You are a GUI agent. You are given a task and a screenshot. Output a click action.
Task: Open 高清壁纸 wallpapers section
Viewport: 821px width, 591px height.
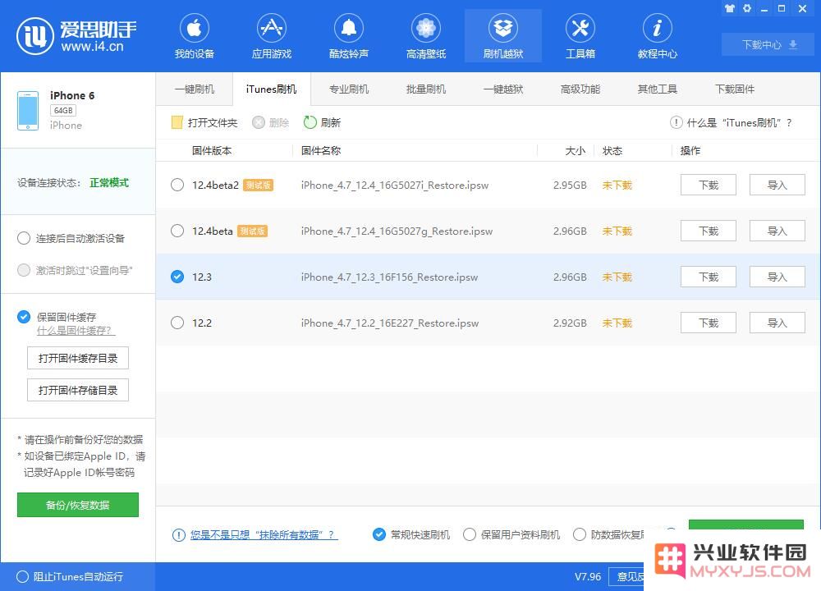pyautogui.click(x=425, y=35)
